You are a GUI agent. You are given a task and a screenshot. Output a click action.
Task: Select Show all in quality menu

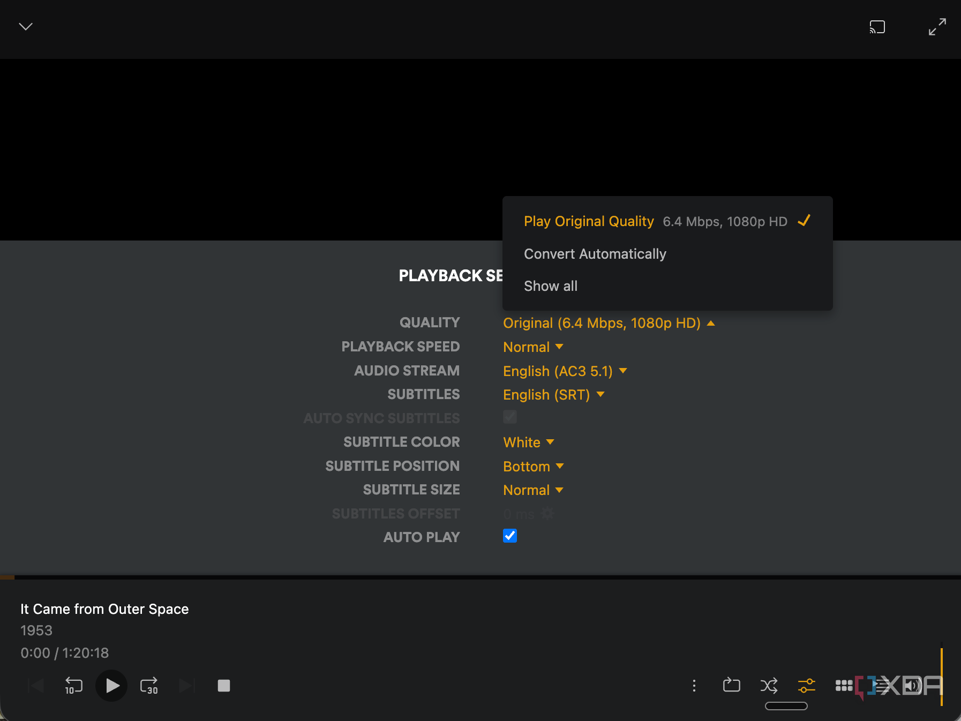point(667,286)
